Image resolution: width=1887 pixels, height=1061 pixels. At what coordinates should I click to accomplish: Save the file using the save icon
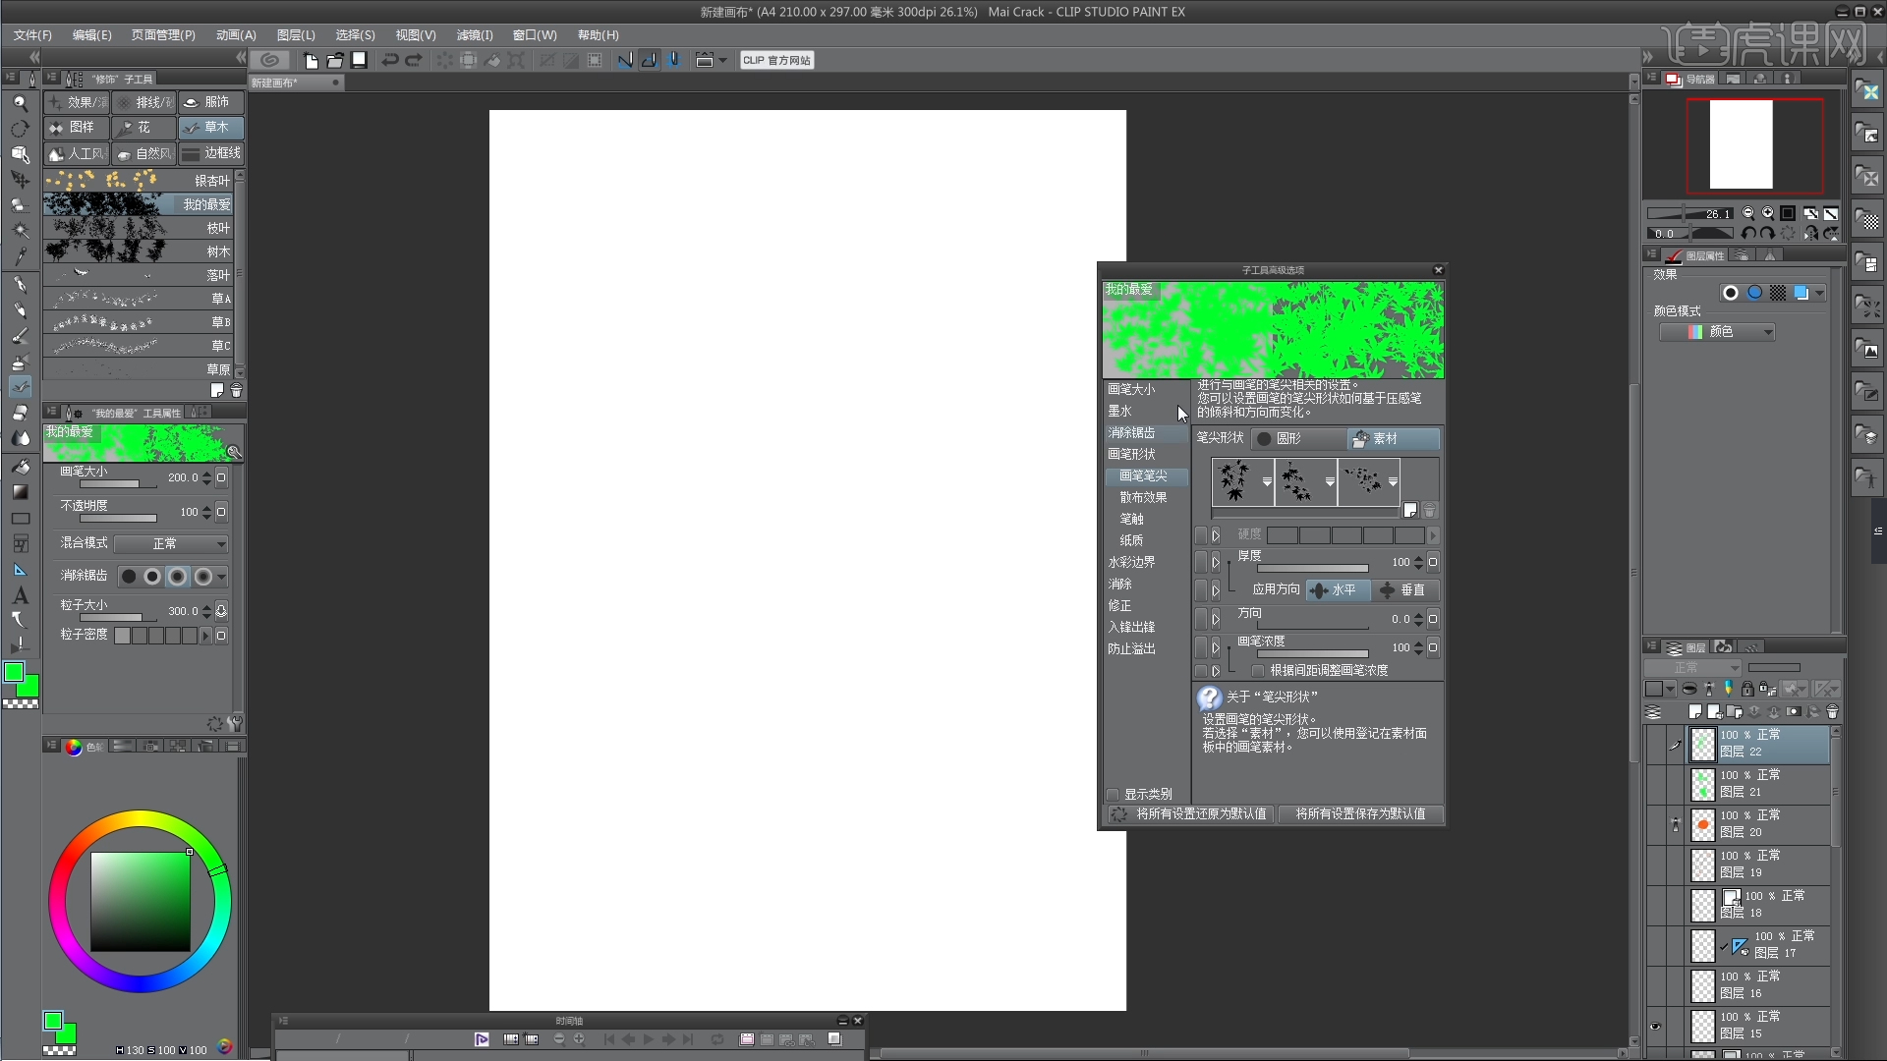360,61
